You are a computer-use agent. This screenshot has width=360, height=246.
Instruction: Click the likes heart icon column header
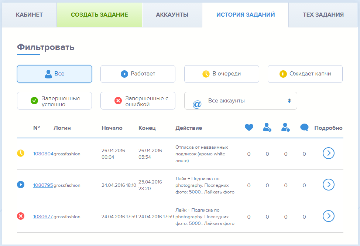pyautogui.click(x=249, y=127)
